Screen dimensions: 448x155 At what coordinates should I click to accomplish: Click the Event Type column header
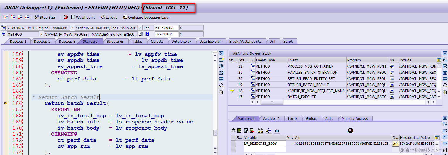271,60
